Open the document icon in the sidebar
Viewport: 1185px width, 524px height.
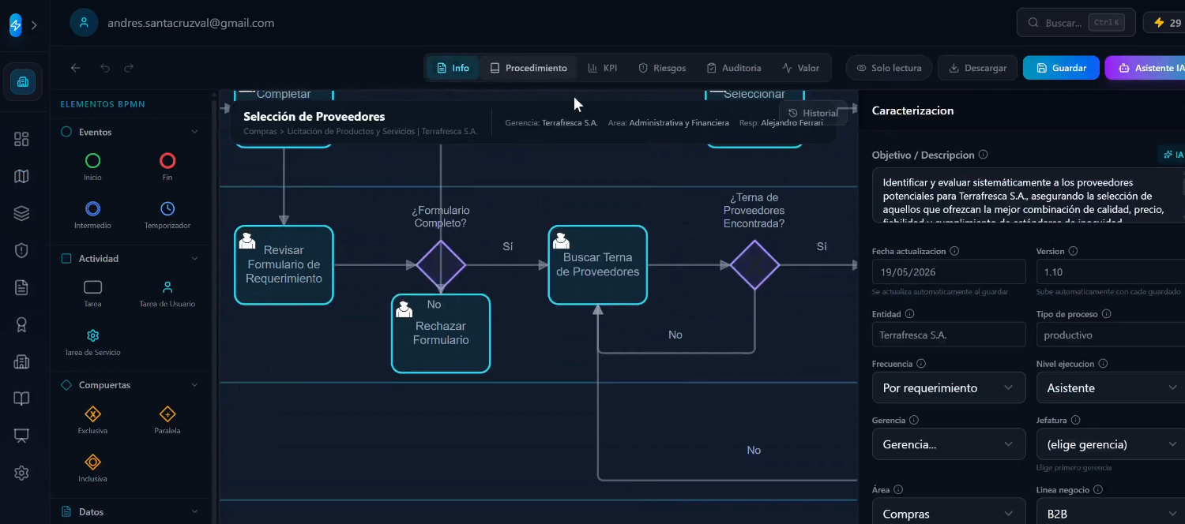pos(22,287)
